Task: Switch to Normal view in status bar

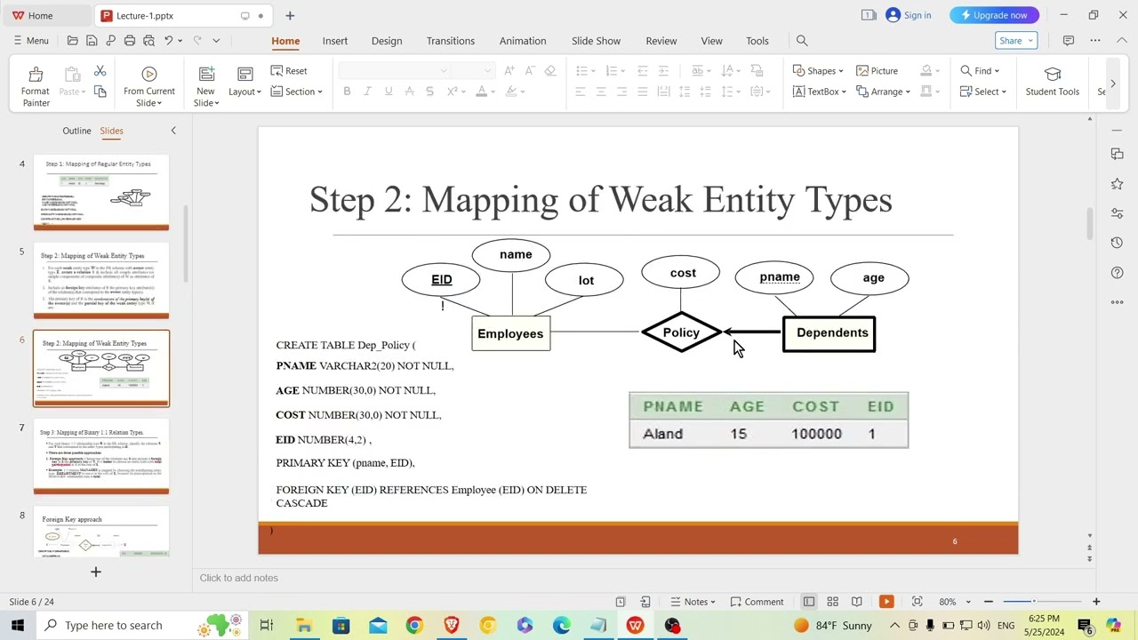Action: click(808, 602)
